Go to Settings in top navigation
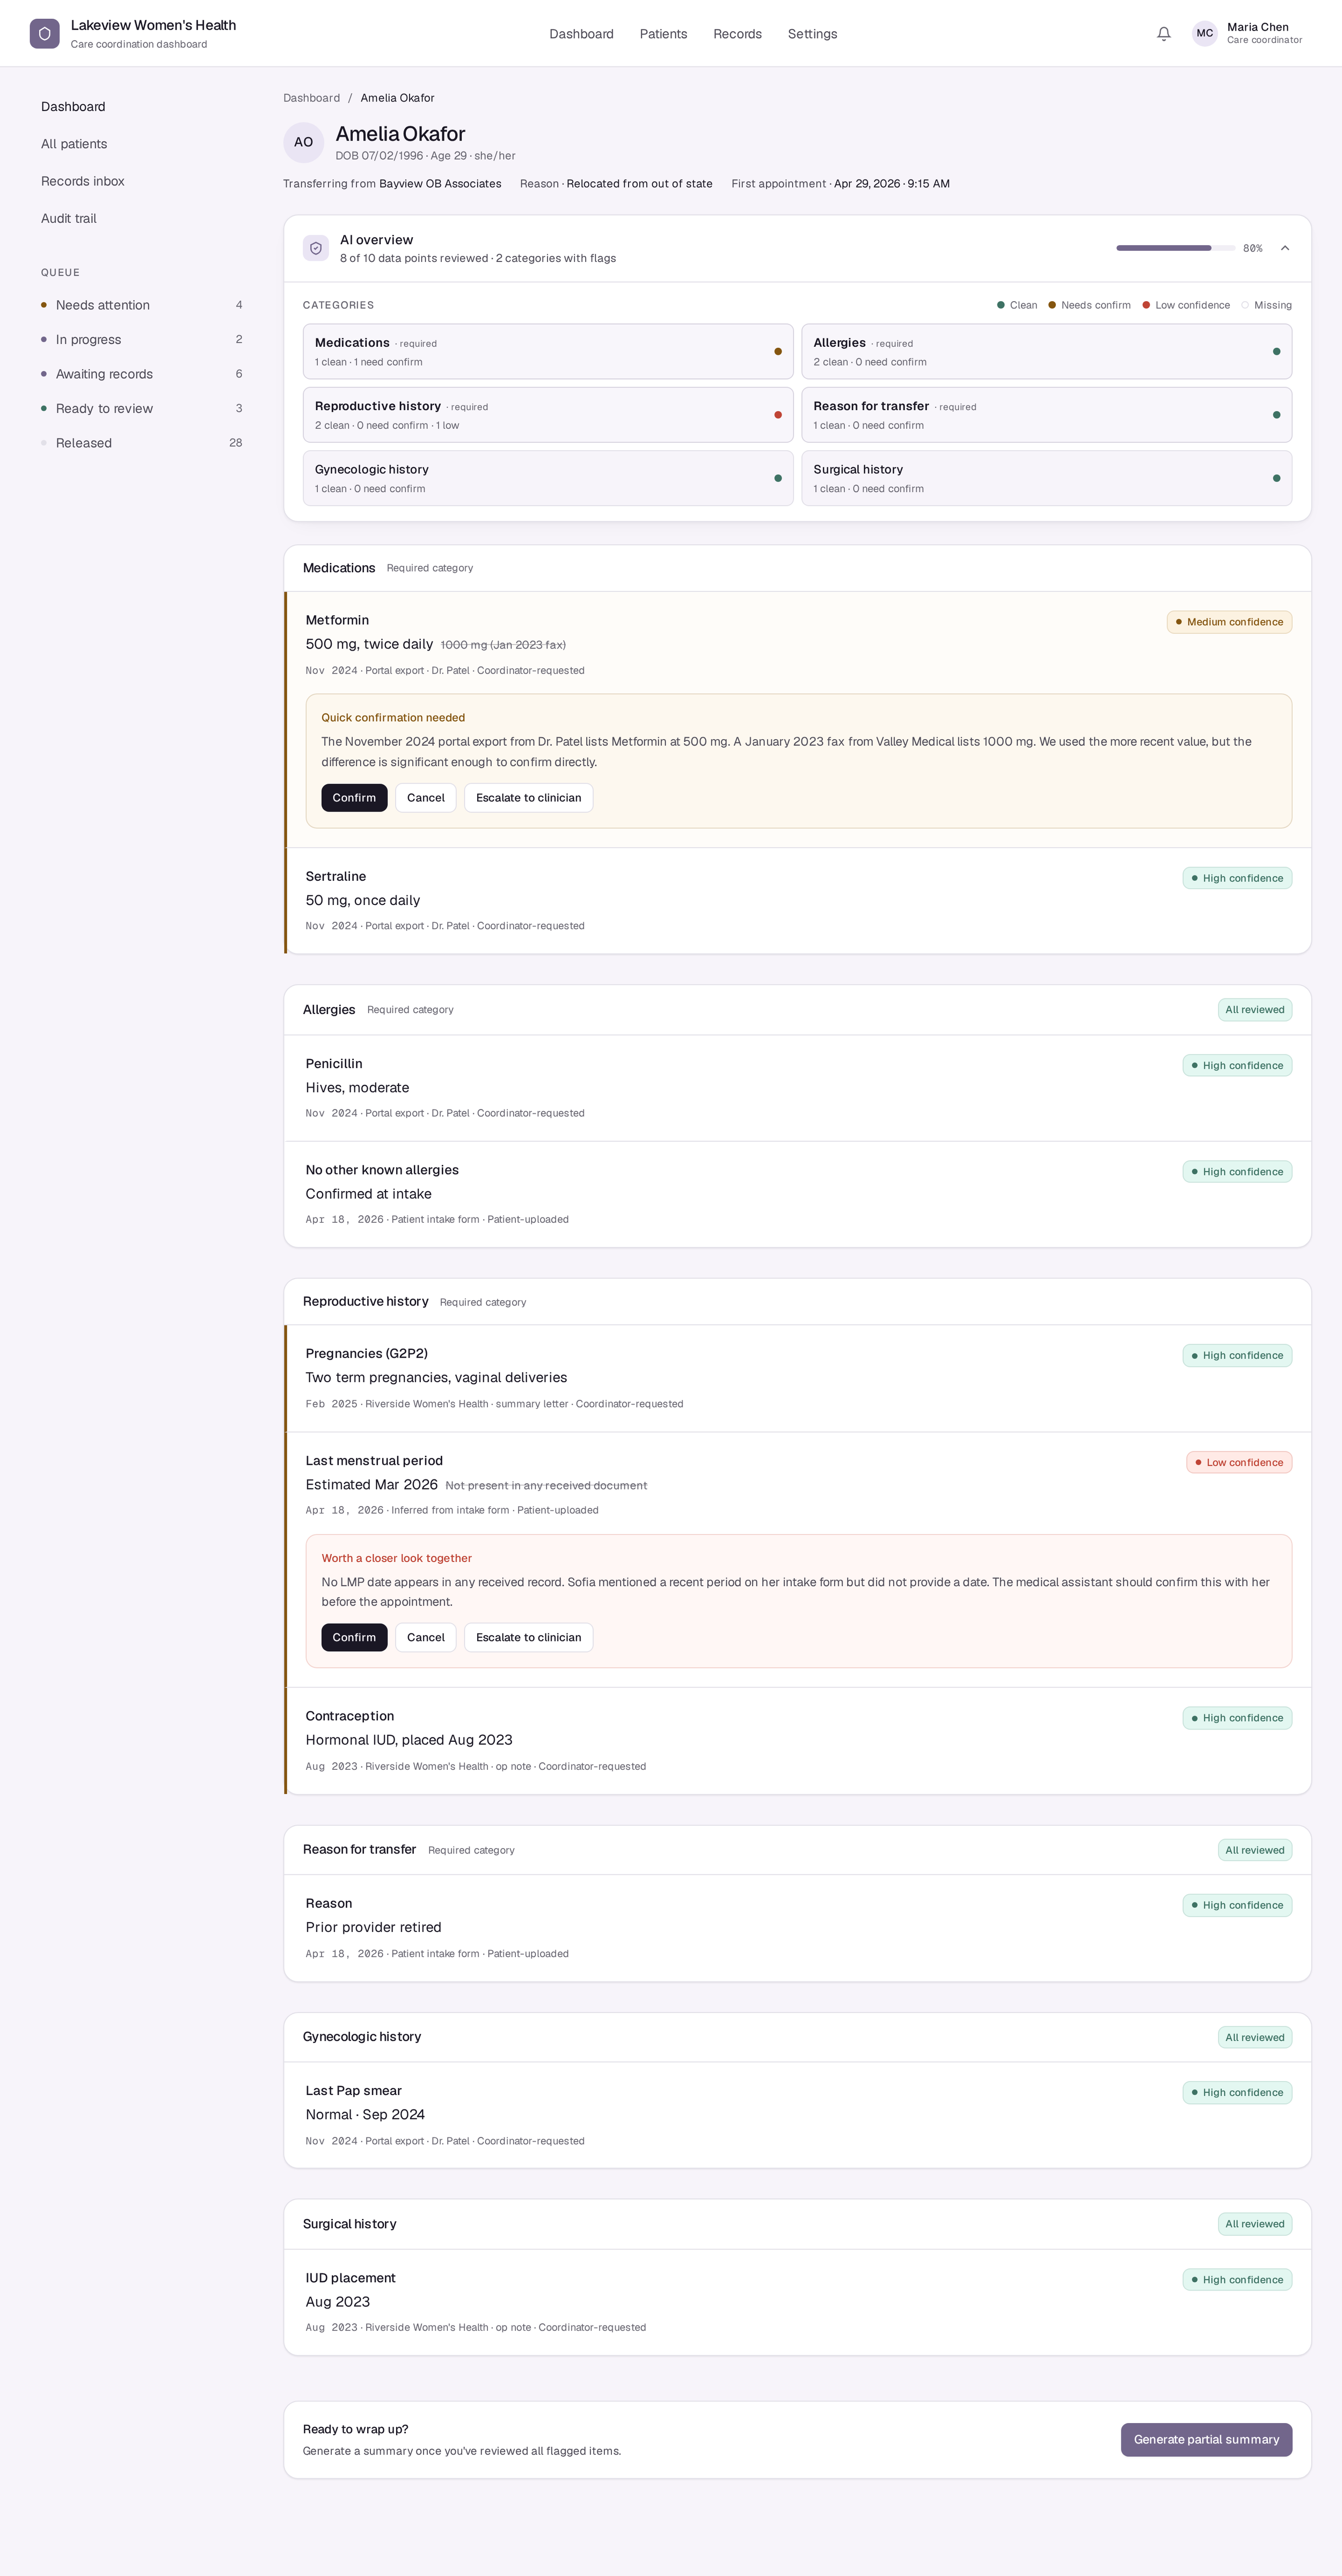The image size is (1342, 2576). point(813,34)
